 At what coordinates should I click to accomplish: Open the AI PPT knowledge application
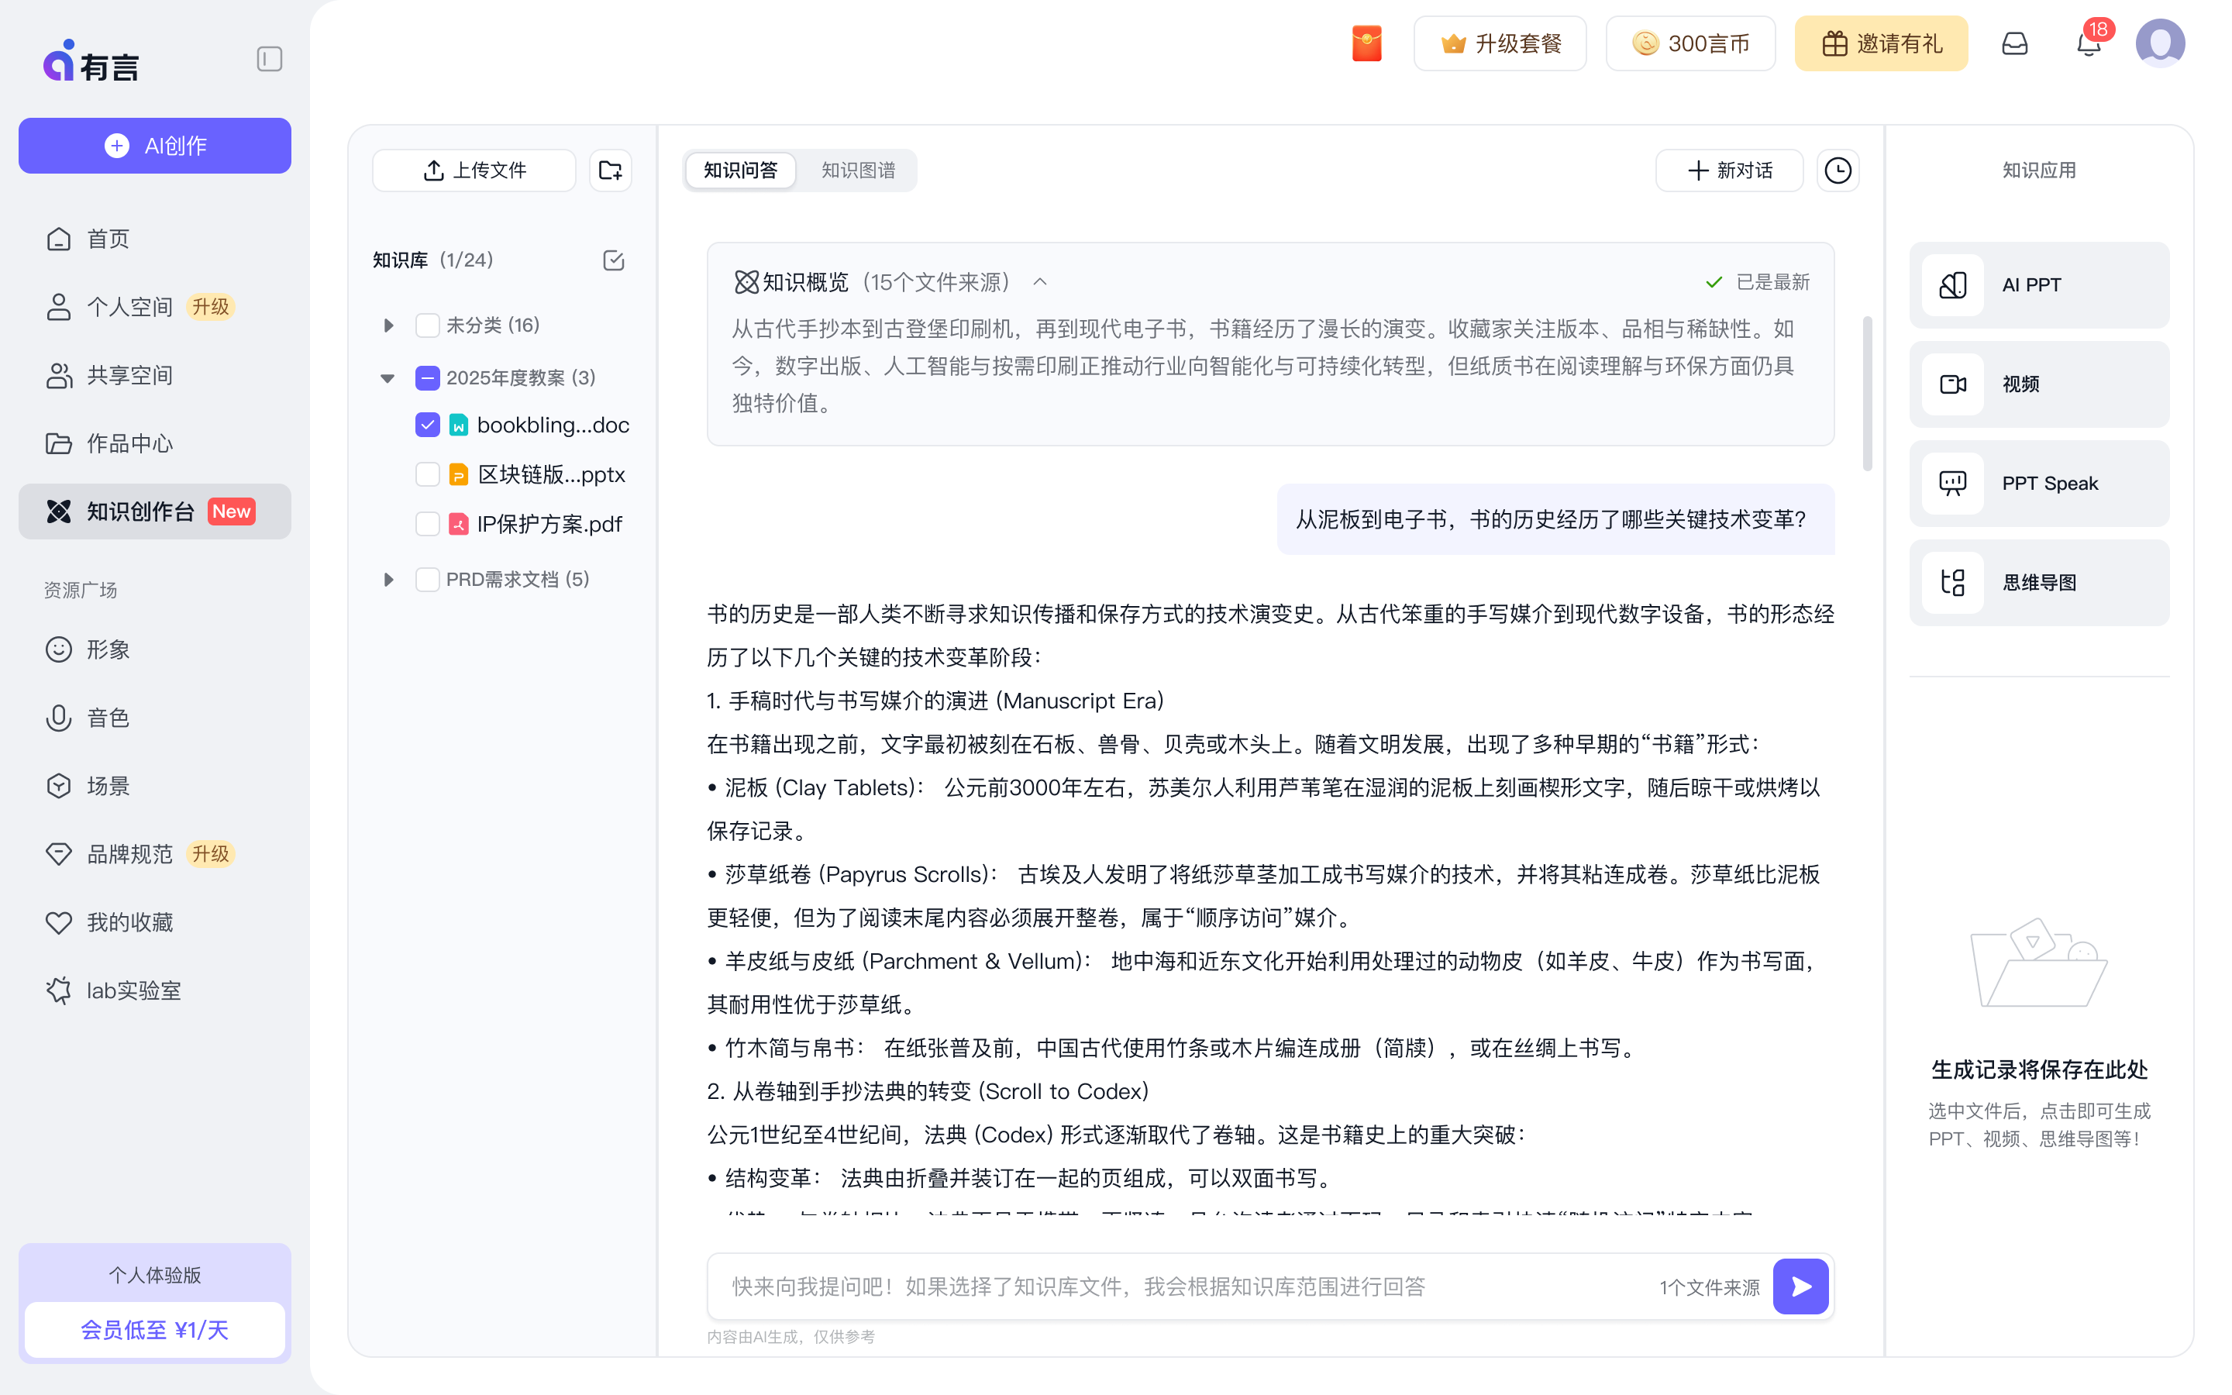tap(2037, 284)
